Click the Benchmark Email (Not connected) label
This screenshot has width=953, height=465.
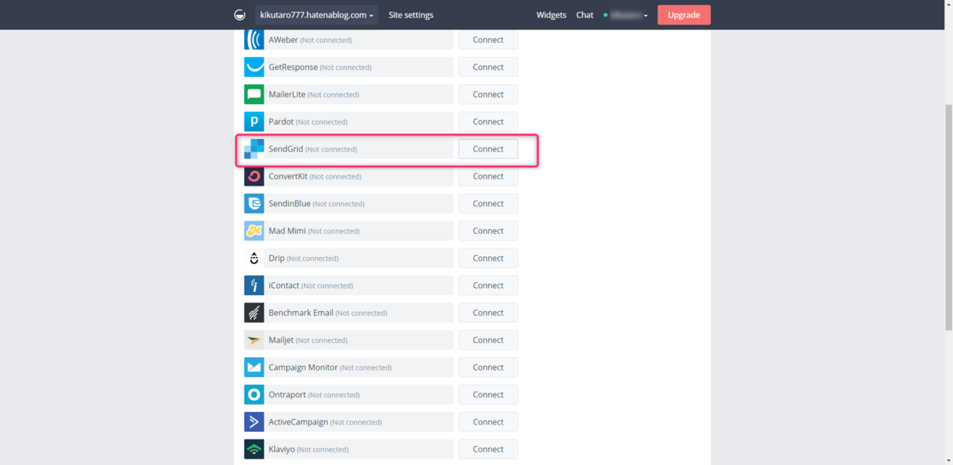point(328,313)
